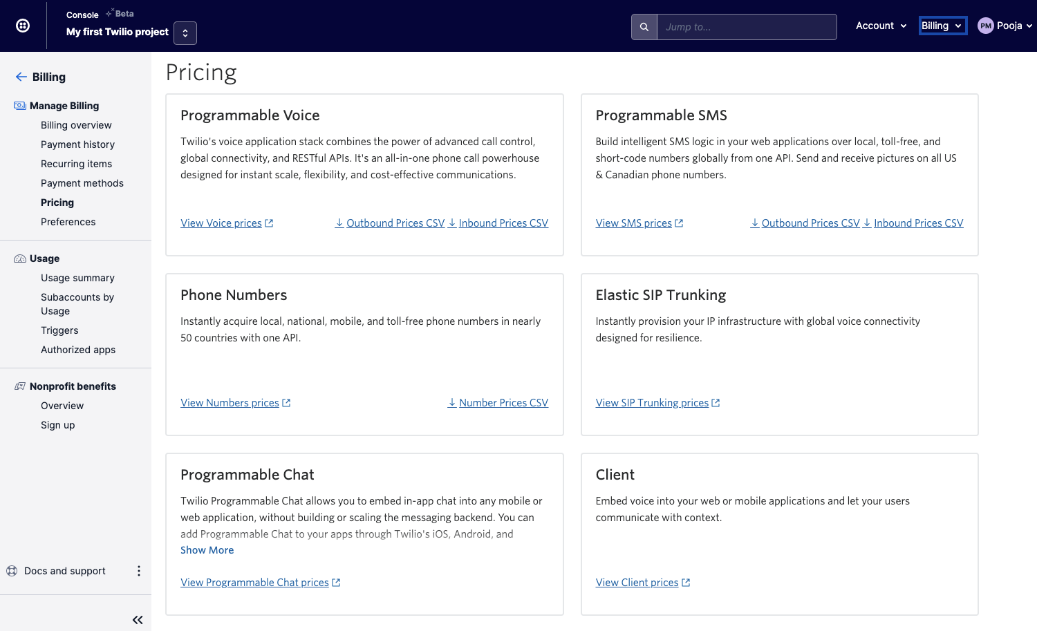Image resolution: width=1037 pixels, height=631 pixels.
Task: Click external link icon beside Numbers prices
Action: point(287,403)
